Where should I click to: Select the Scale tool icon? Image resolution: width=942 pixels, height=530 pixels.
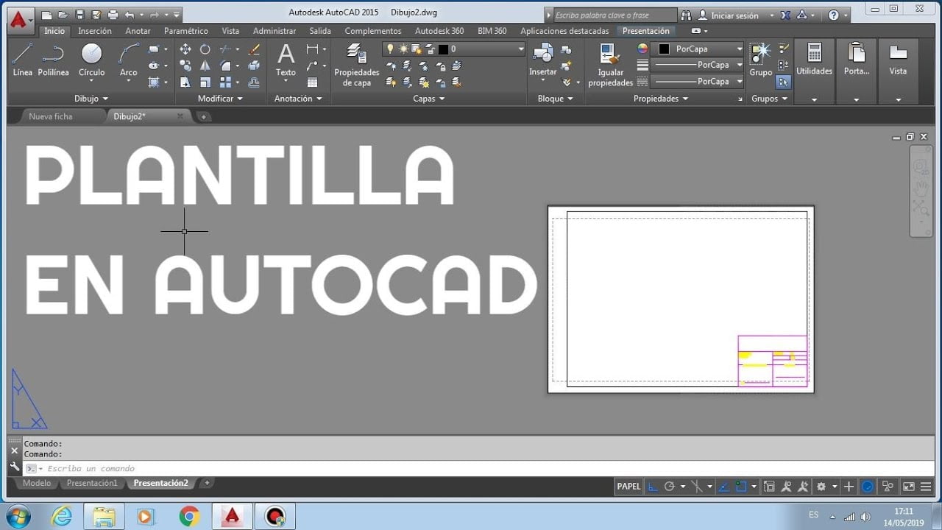pyautogui.click(x=205, y=82)
